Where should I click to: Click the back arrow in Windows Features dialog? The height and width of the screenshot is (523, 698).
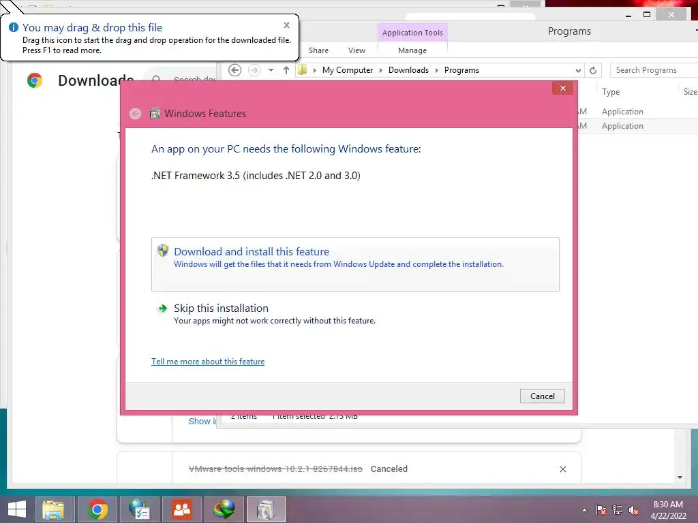tap(136, 114)
